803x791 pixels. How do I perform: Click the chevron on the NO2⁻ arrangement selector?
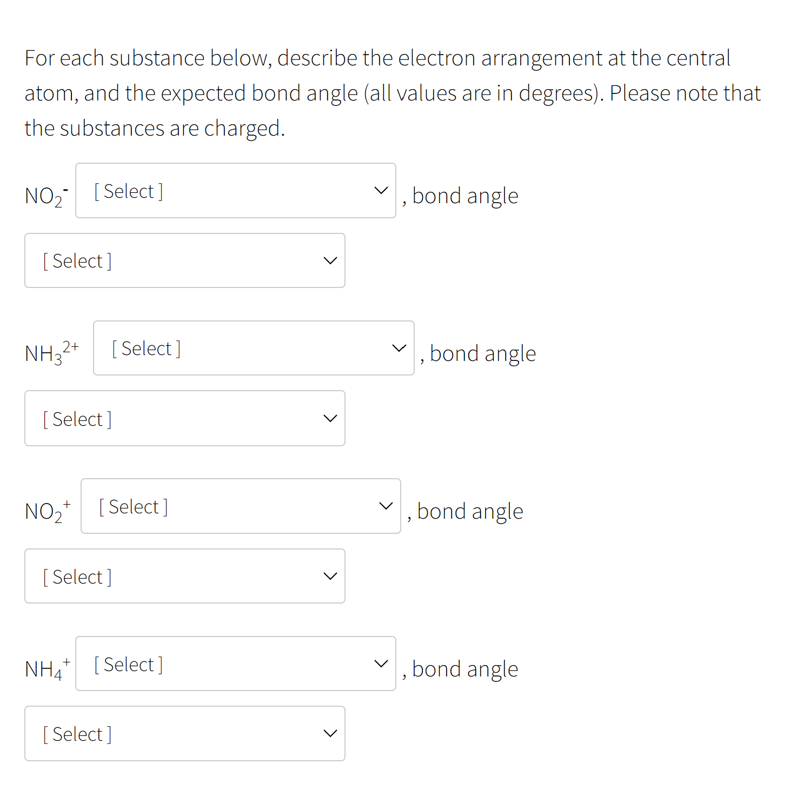tap(381, 190)
